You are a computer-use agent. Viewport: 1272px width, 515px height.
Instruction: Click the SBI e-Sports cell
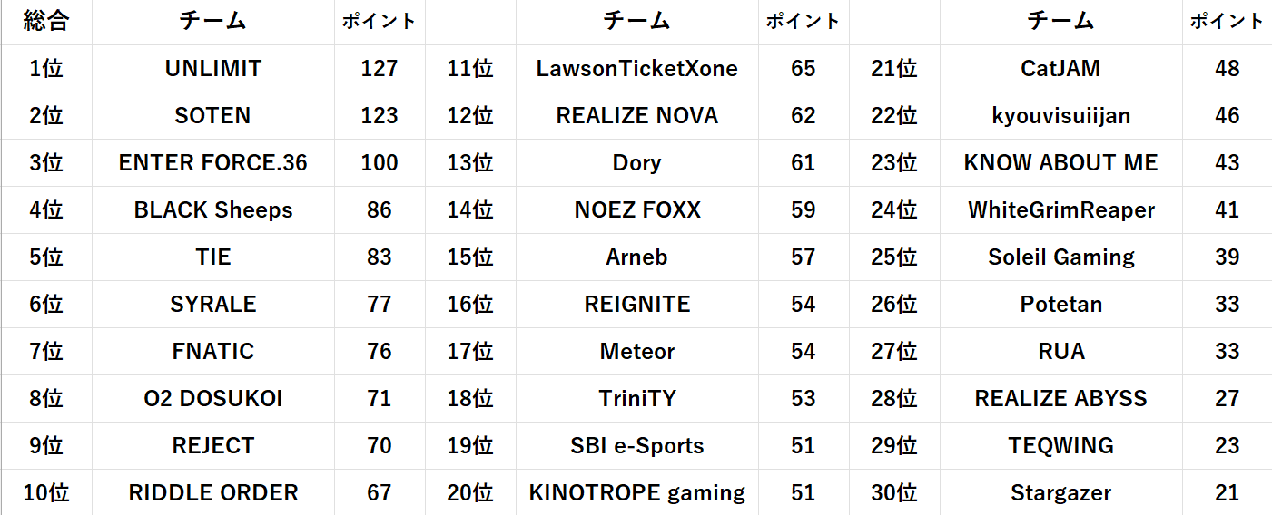pos(636,446)
